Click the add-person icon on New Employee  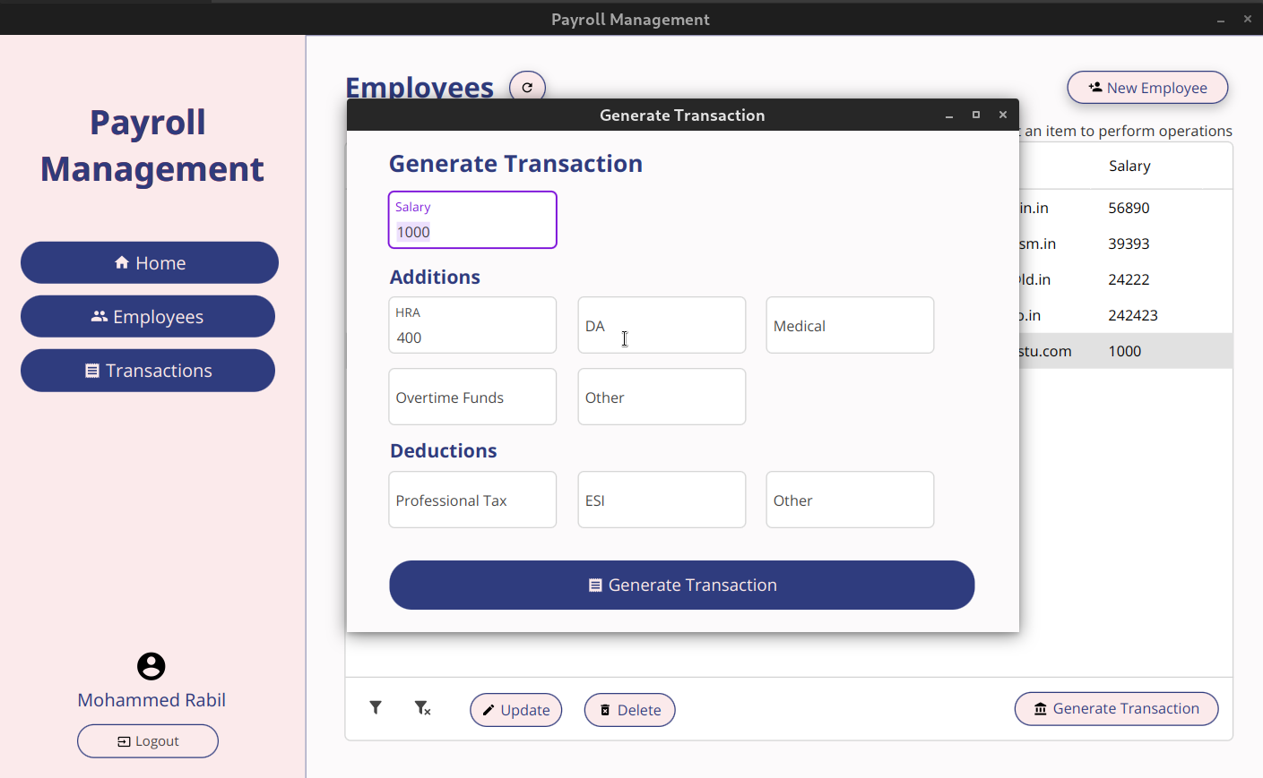click(1094, 87)
